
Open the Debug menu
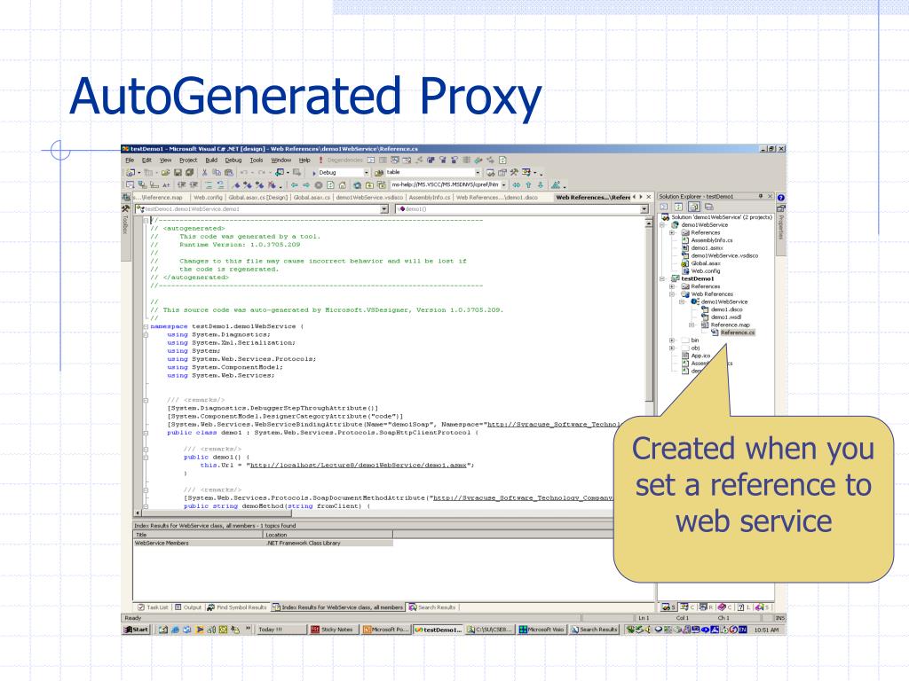click(233, 160)
